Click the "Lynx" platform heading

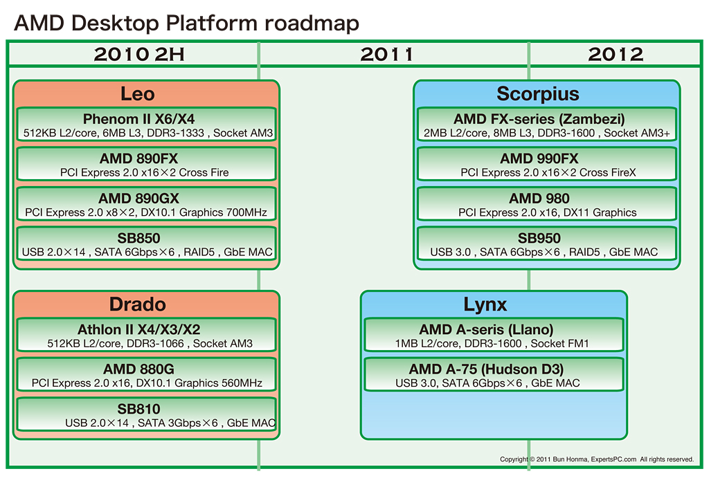pos(485,304)
